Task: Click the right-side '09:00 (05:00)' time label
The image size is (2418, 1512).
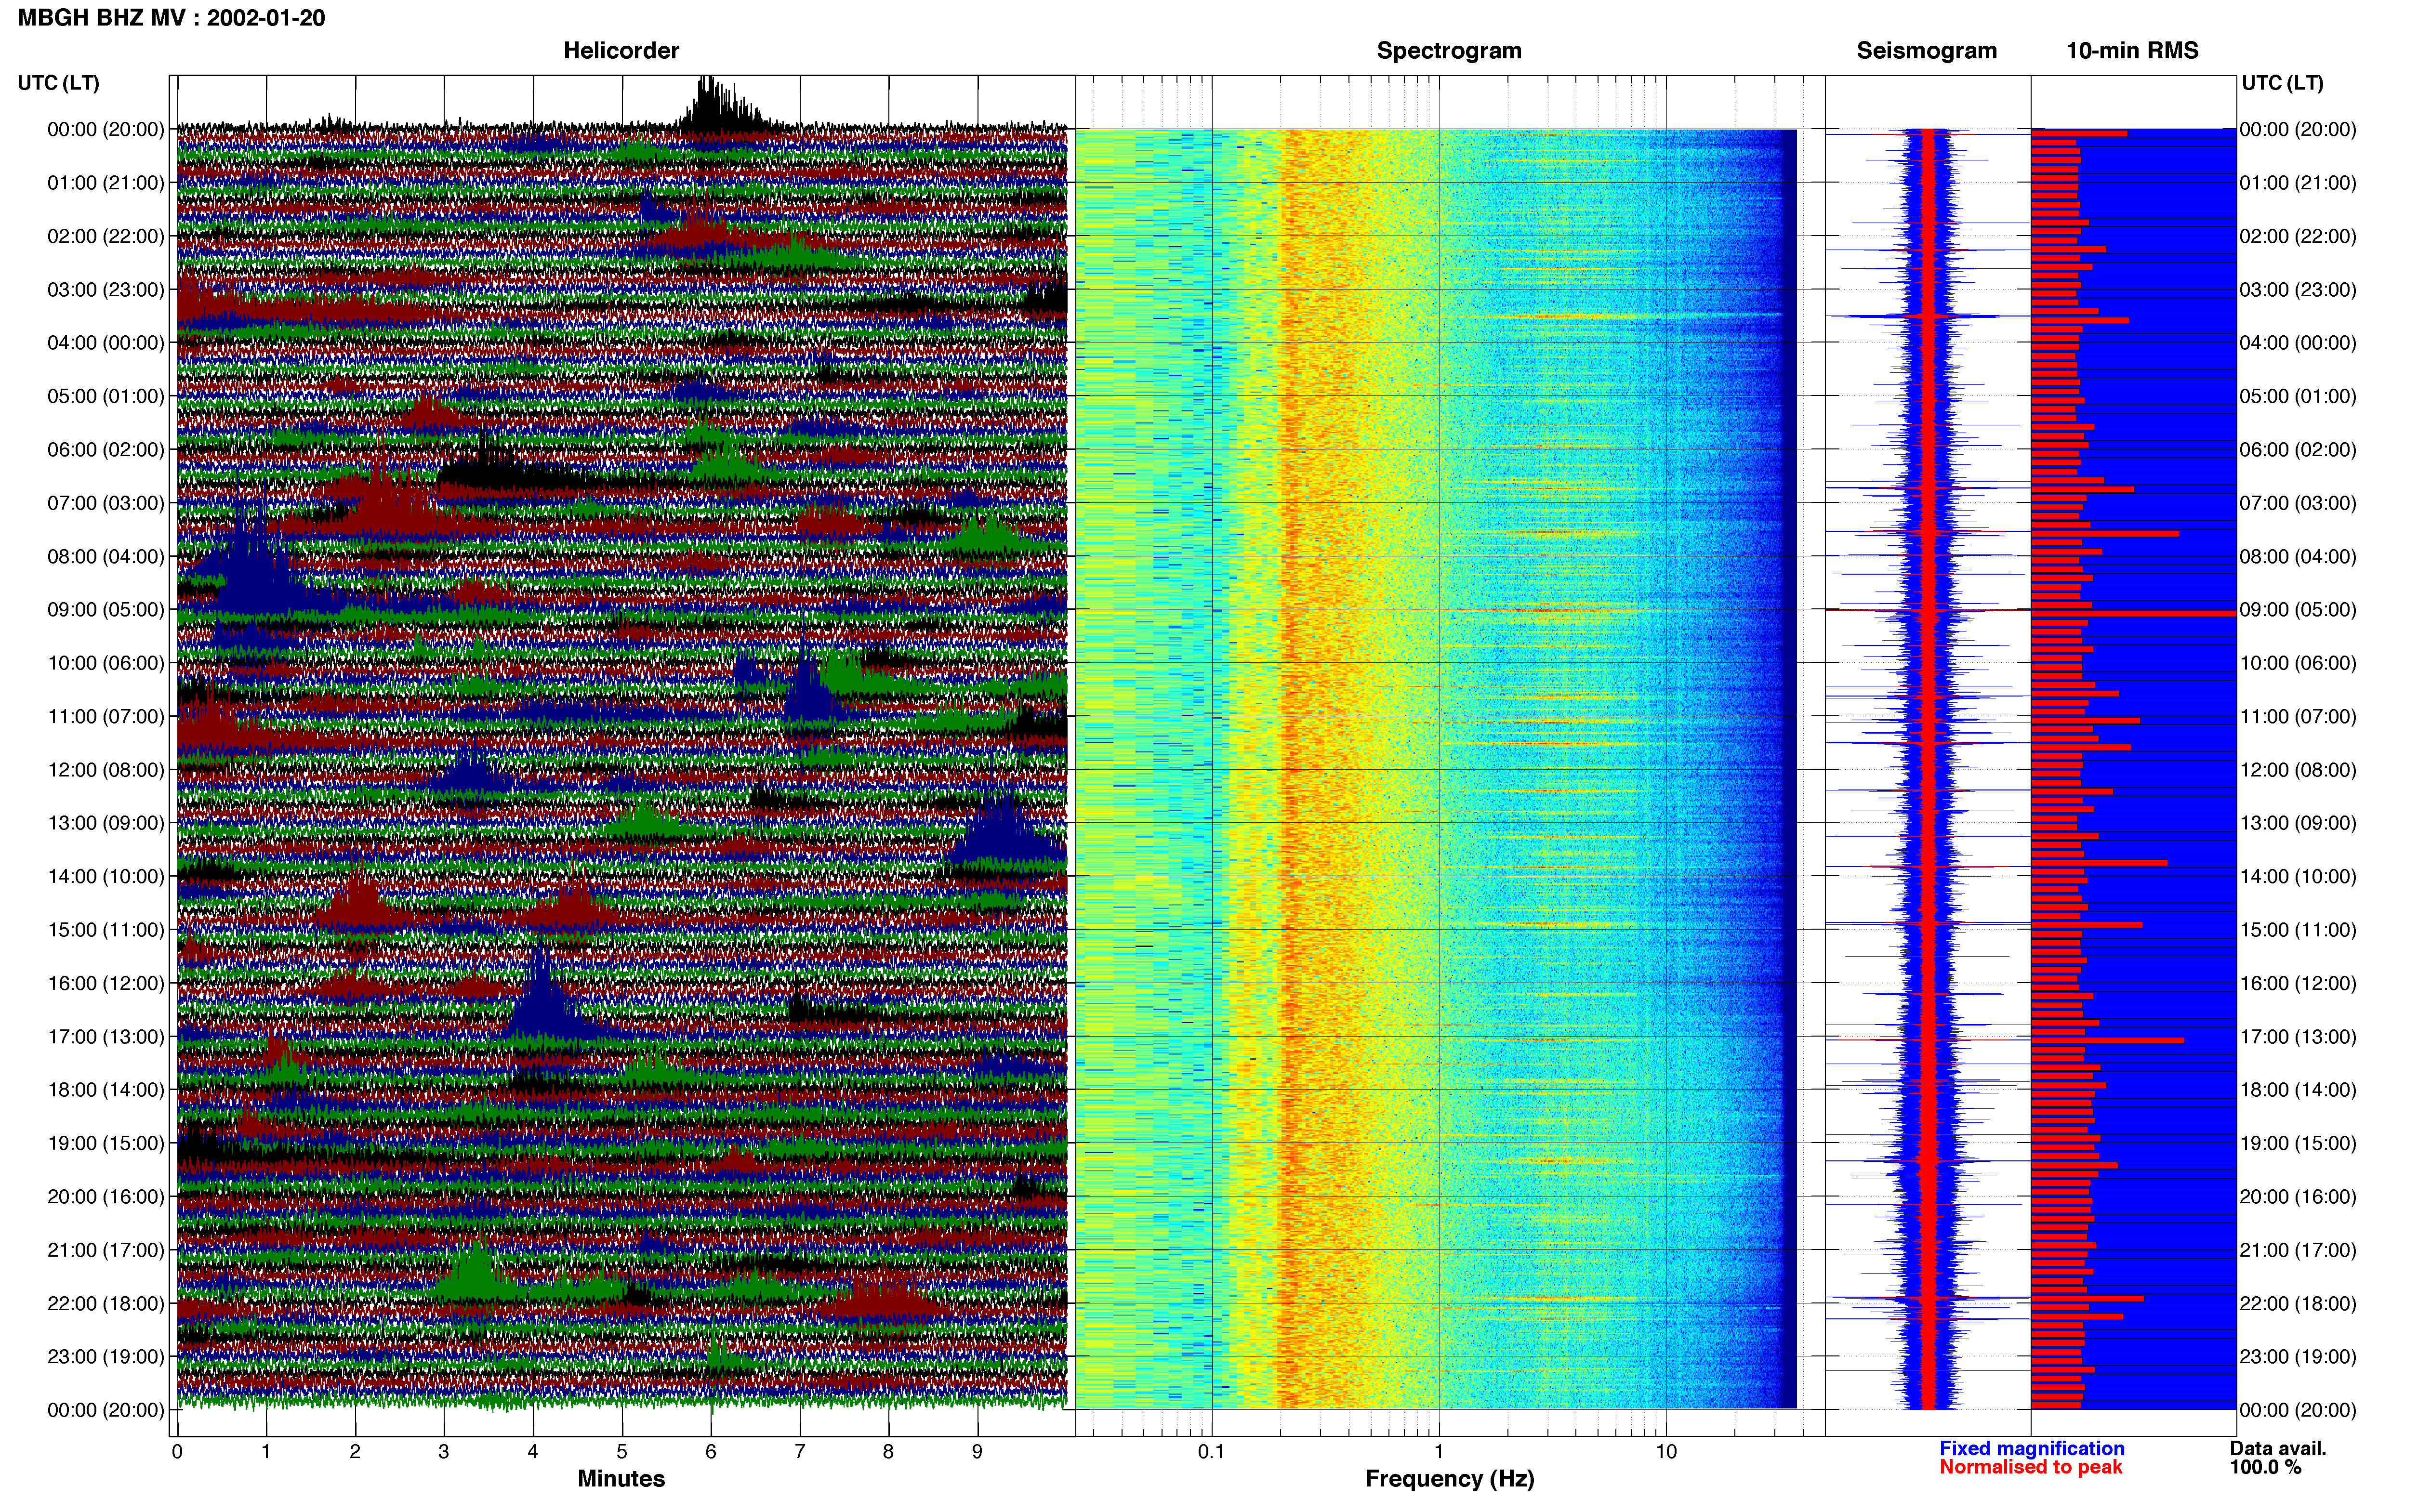Action: click(2298, 609)
